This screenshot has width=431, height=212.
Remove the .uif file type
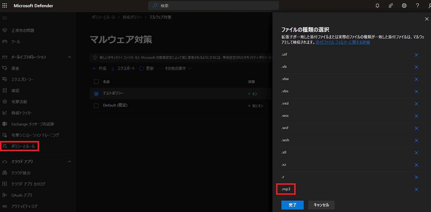click(x=416, y=55)
